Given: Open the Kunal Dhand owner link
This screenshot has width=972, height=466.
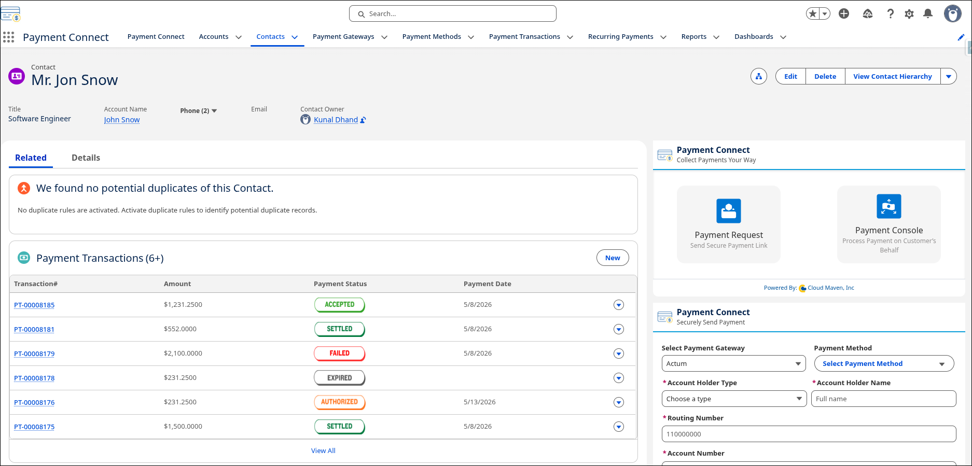Looking at the screenshot, I should point(336,120).
